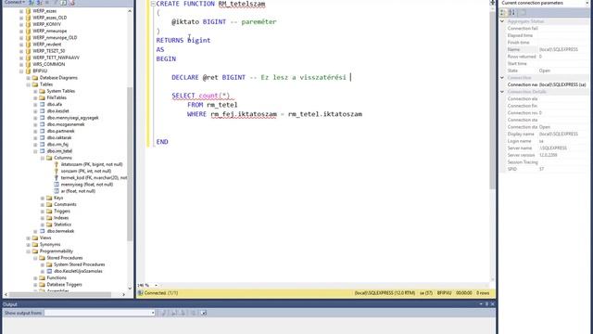The width and height of the screenshot is (593, 334).
Task: Collapse the Tables folder node
Action: tap(29, 84)
